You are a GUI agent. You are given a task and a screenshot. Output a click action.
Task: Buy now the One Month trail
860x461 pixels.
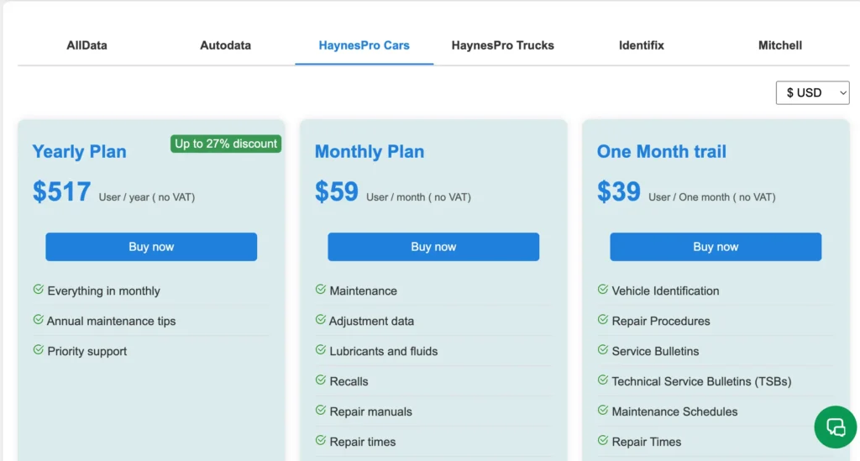[x=716, y=247]
